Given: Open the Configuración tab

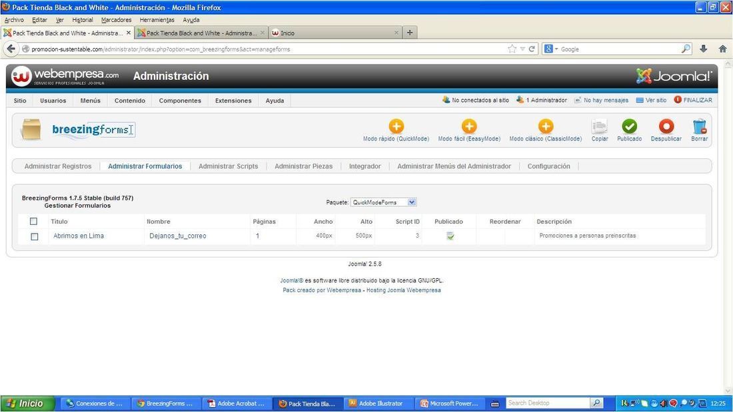Looking at the screenshot, I should pos(549,166).
